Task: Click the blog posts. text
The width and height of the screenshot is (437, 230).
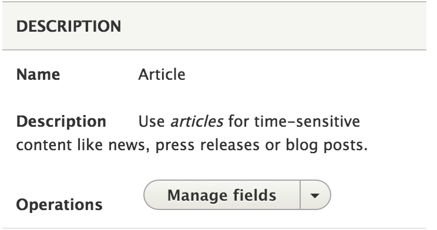Action: (x=327, y=145)
